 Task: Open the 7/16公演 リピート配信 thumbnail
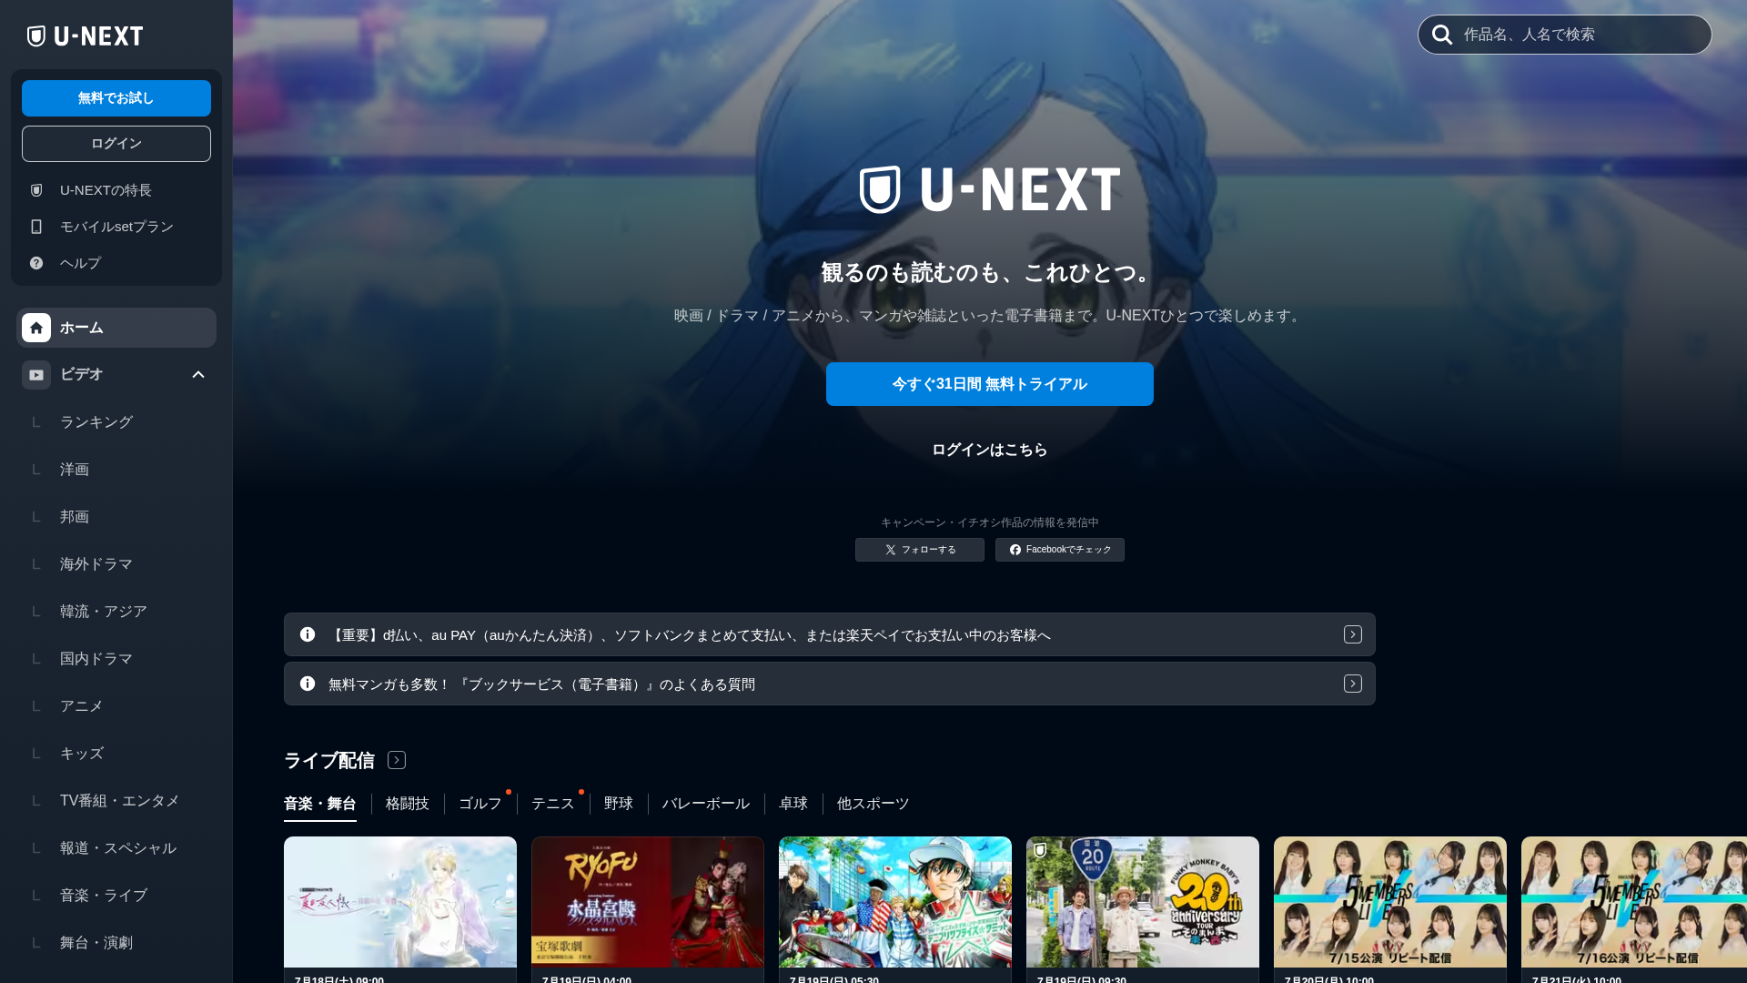1634,902
